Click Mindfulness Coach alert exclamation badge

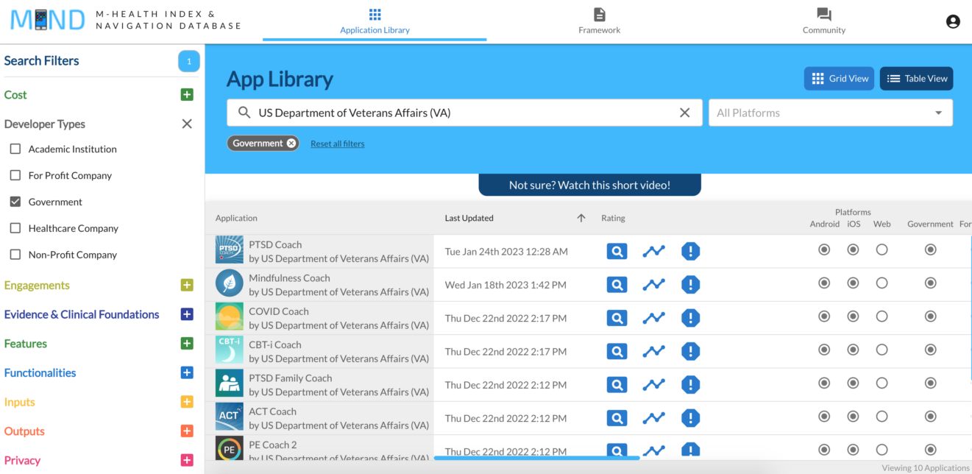(x=690, y=285)
